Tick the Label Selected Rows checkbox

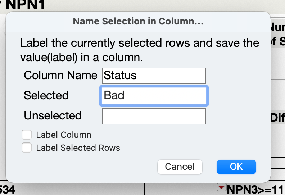(x=27, y=148)
